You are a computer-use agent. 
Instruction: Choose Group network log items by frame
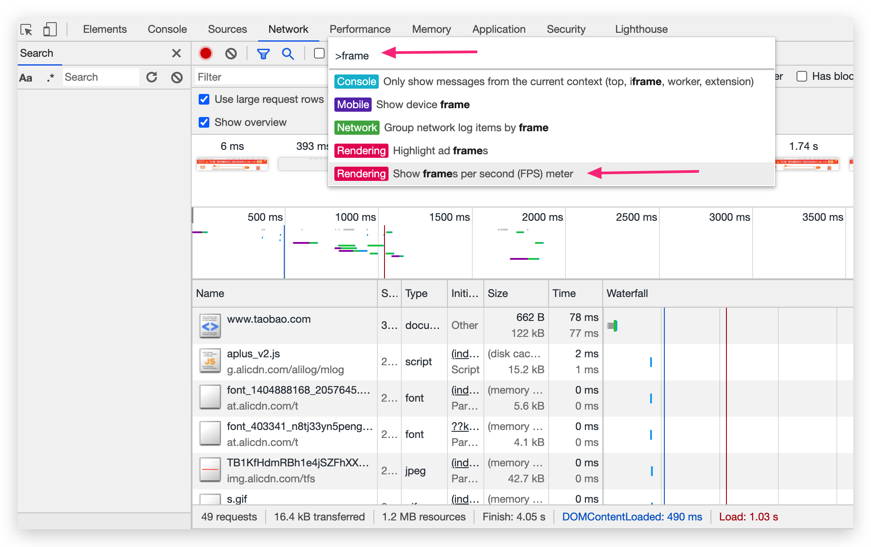[x=466, y=128]
